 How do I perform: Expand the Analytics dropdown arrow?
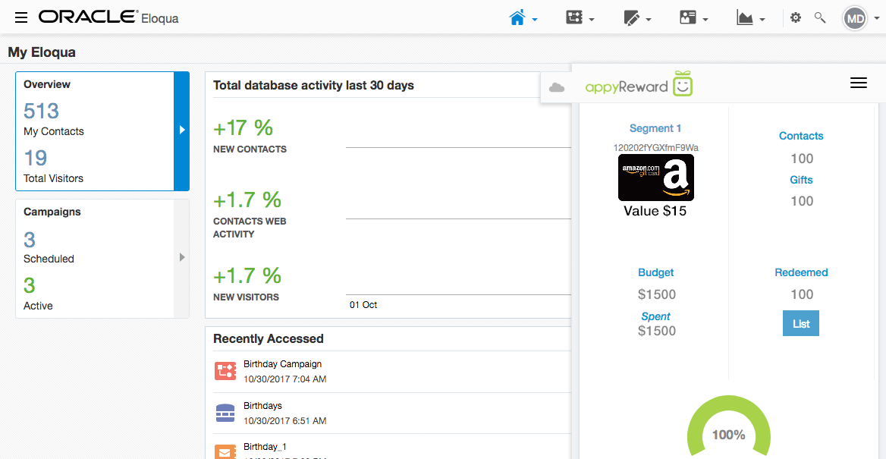(762, 20)
